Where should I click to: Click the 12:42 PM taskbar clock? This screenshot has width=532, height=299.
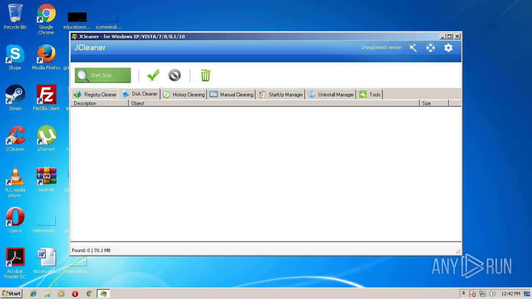tap(510, 294)
